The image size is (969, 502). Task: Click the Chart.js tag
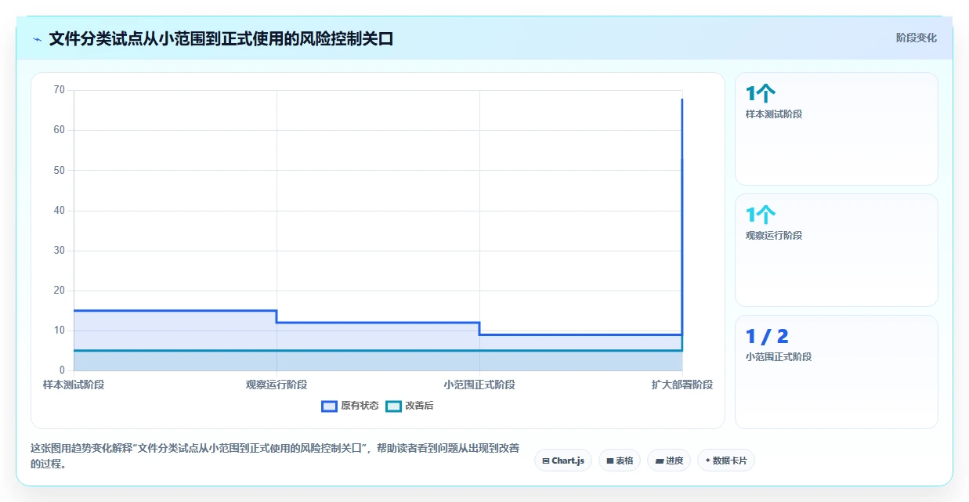point(563,460)
